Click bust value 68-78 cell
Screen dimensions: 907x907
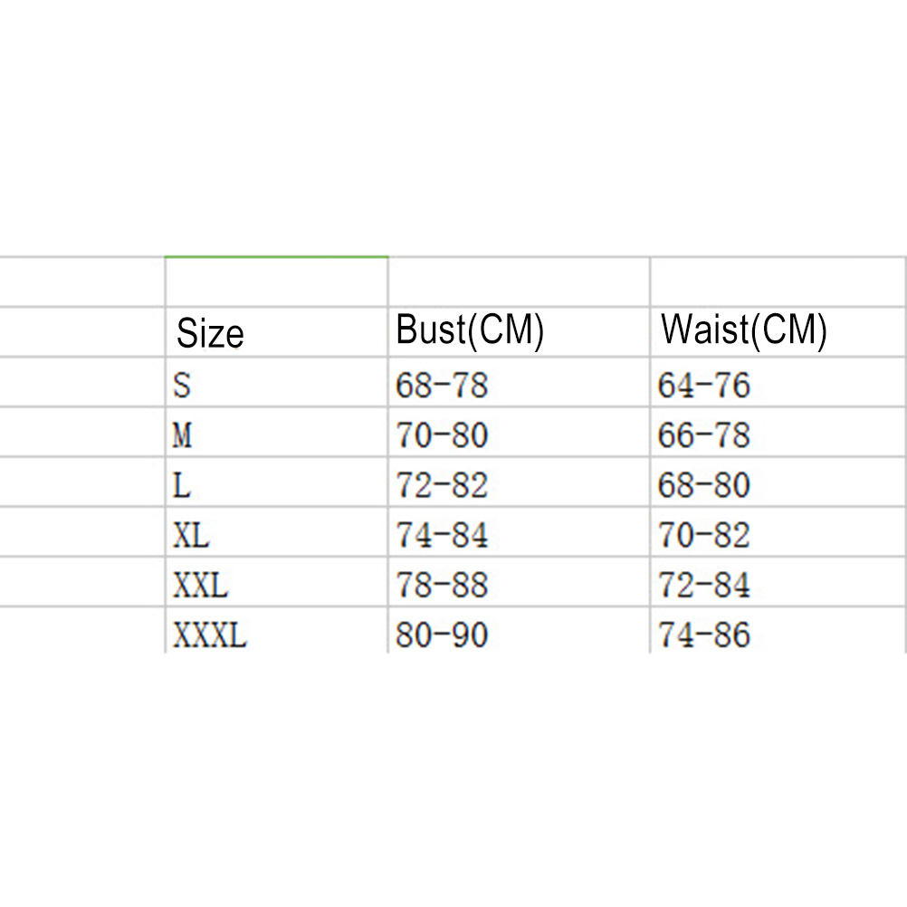click(x=442, y=387)
